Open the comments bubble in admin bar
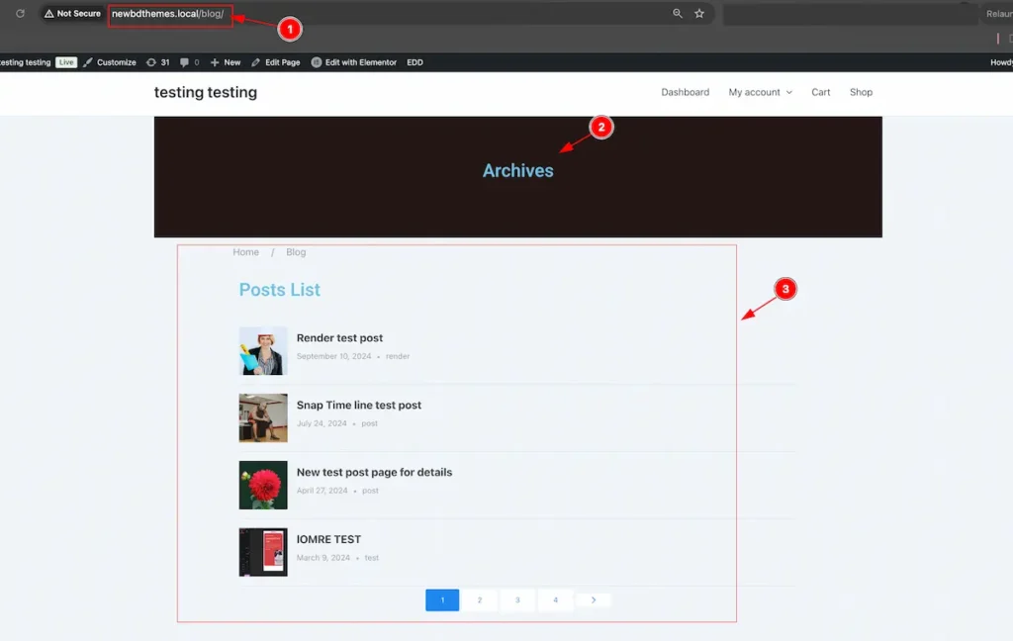This screenshot has width=1013, height=641. [189, 62]
